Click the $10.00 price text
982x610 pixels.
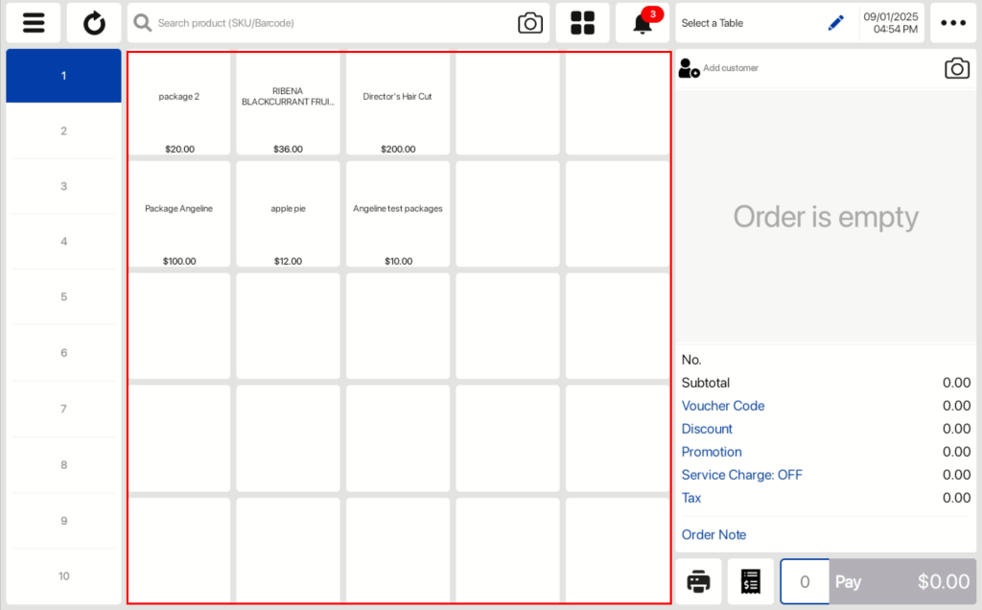398,261
